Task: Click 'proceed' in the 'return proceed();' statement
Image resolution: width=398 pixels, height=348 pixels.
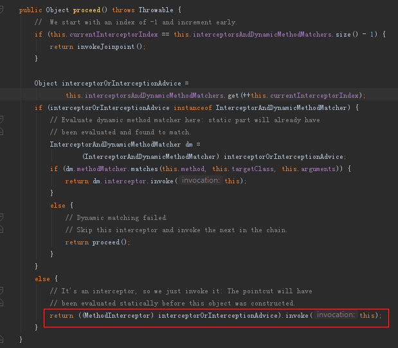Action: click(x=106, y=242)
